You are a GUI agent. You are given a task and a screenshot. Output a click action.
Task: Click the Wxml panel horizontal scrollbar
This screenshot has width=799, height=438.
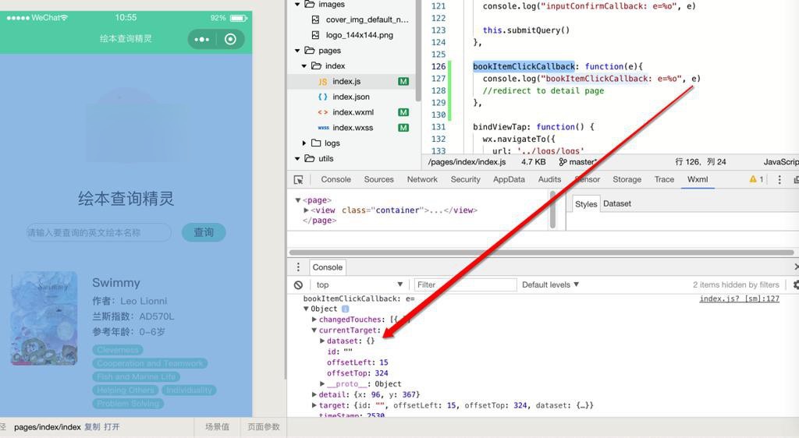pos(542,253)
